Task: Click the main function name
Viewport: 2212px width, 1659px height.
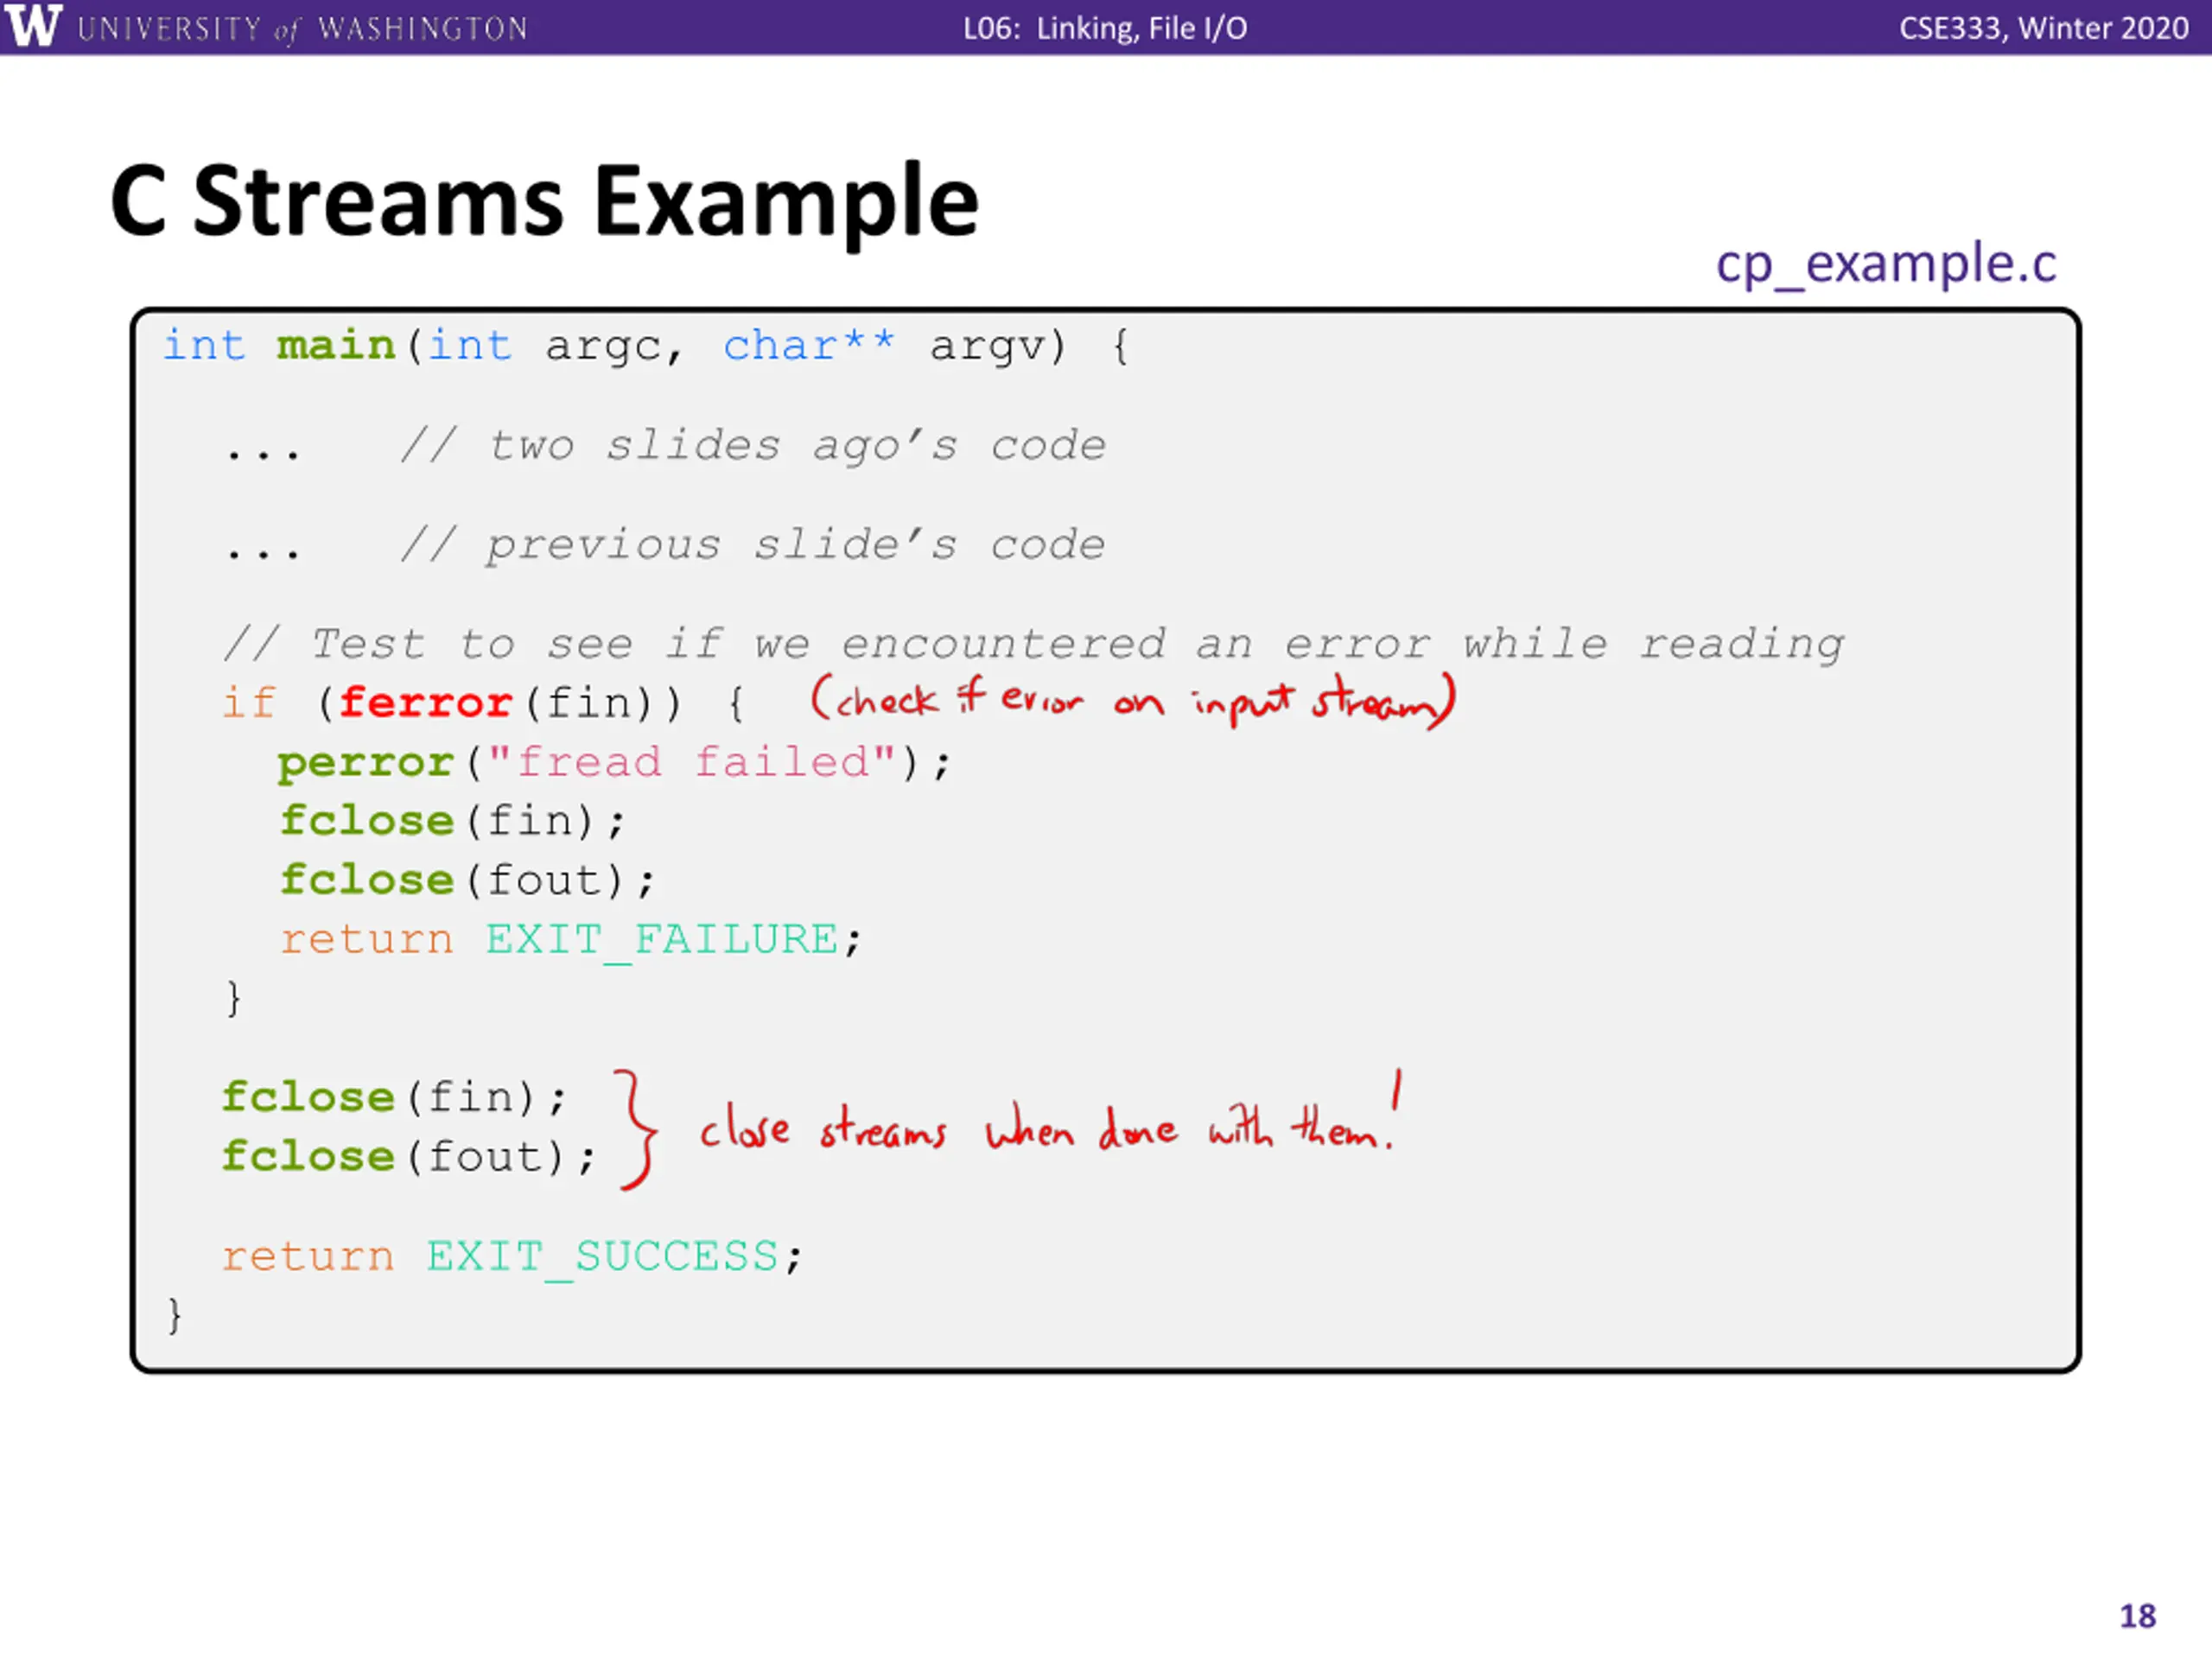Action: (x=336, y=345)
